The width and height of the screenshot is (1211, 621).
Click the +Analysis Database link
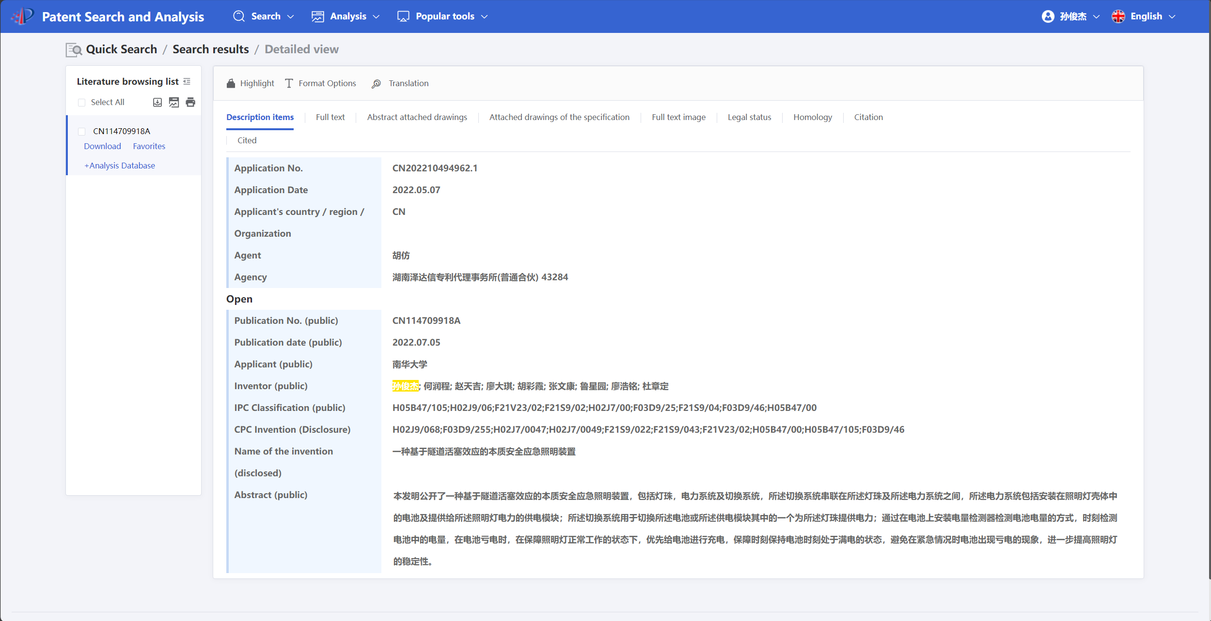(x=120, y=166)
